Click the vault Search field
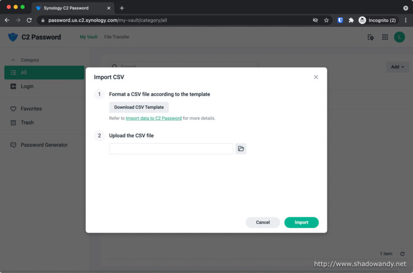This screenshot has height=273, width=413. [x=184, y=67]
